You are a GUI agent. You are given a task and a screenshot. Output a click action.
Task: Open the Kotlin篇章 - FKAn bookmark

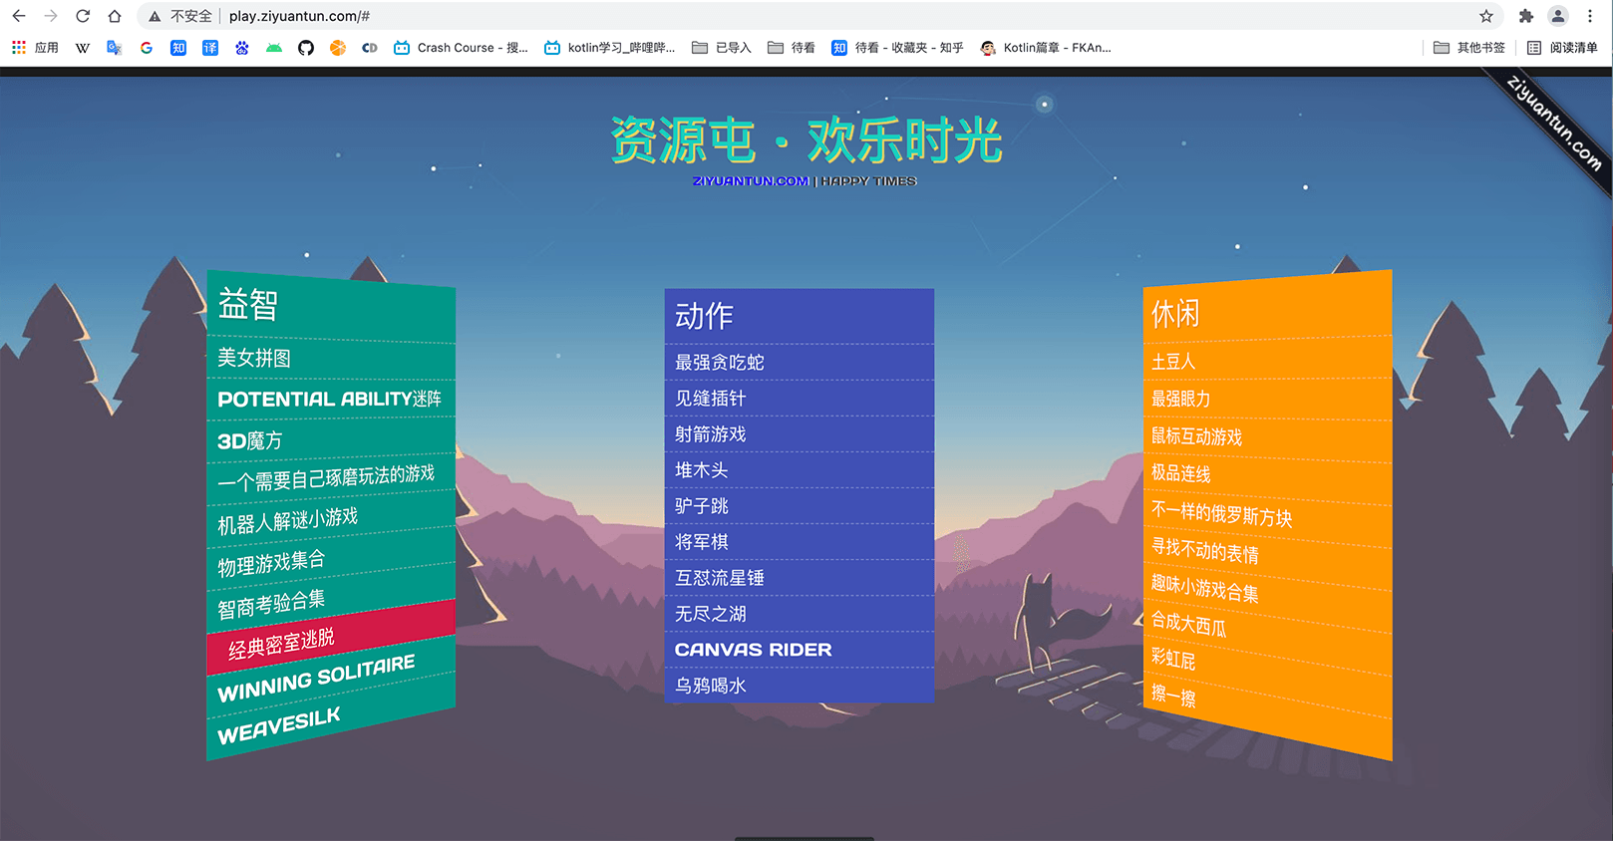tap(1046, 48)
